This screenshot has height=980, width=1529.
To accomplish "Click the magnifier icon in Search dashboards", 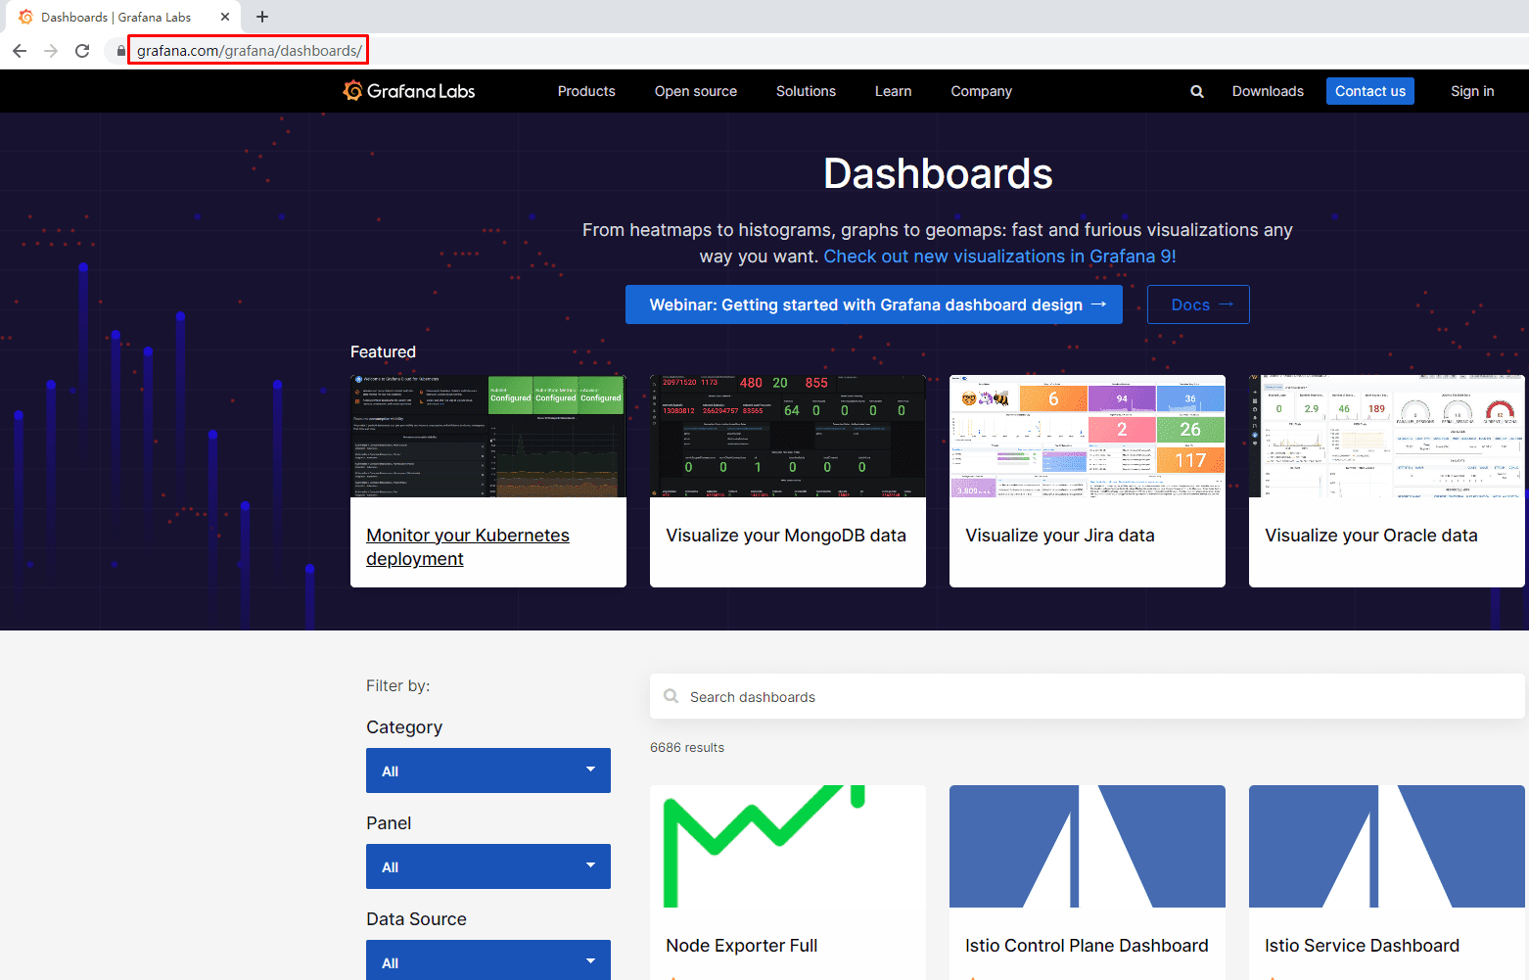I will coord(671,696).
